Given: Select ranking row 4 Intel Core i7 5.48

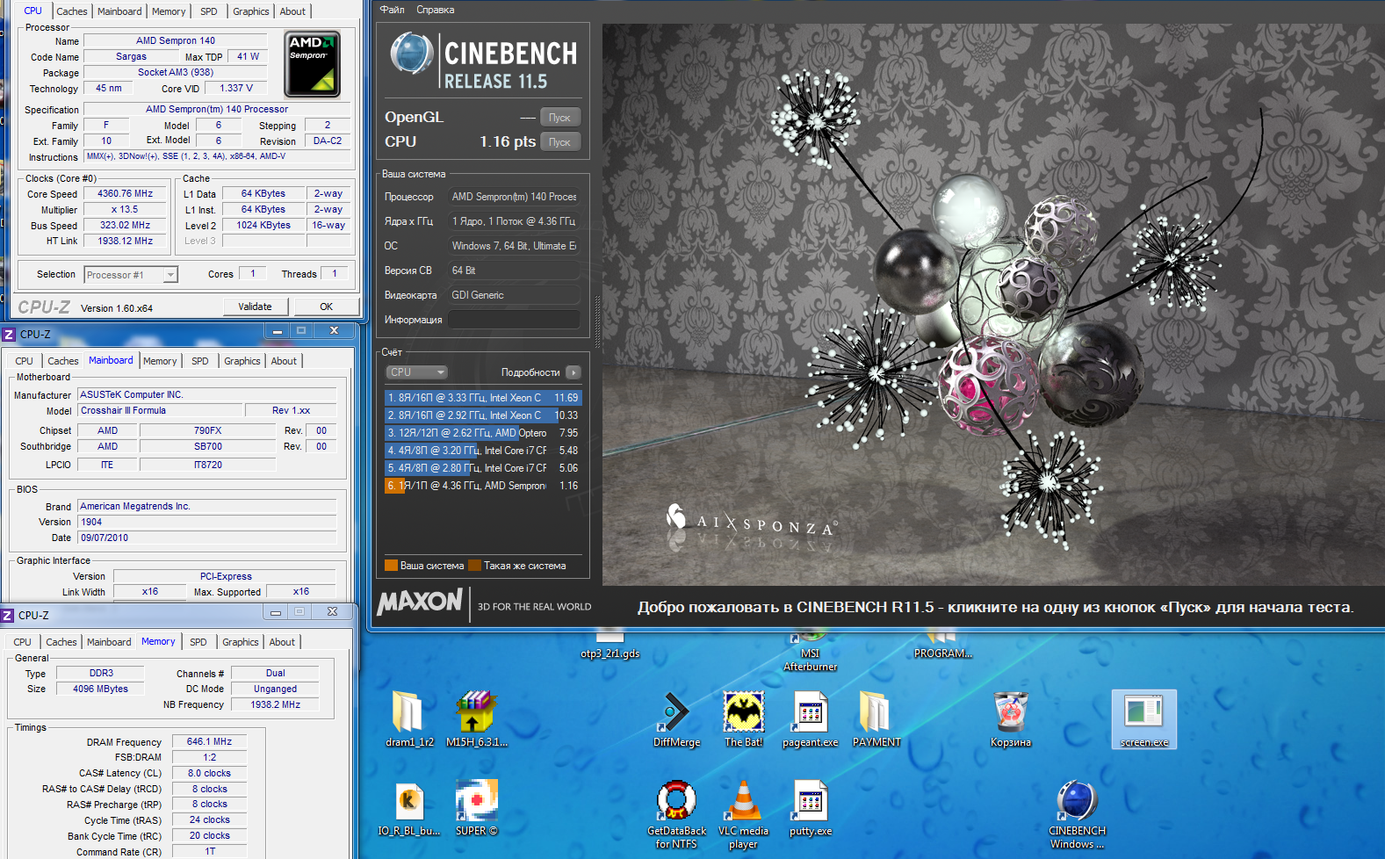Looking at the screenshot, I should tap(483, 451).
